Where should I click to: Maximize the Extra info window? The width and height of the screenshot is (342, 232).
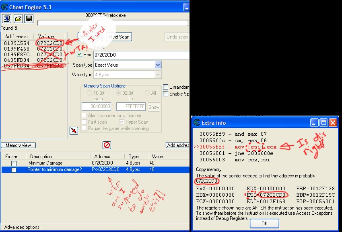tap(323, 122)
